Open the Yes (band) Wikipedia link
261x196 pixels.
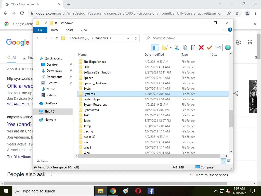[x=19, y=124]
